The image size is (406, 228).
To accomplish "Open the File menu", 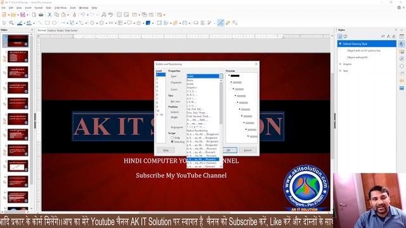I will point(3,8).
